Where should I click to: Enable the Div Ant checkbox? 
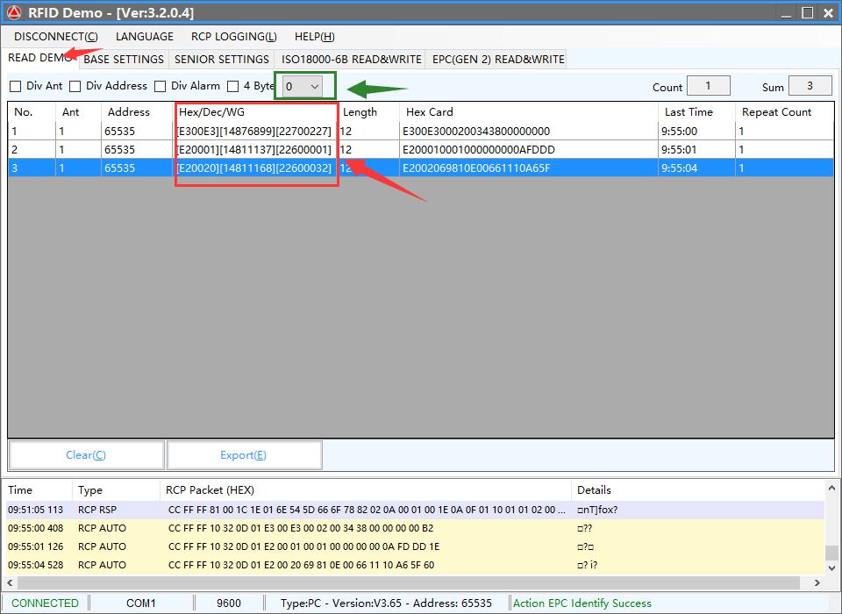[x=16, y=86]
